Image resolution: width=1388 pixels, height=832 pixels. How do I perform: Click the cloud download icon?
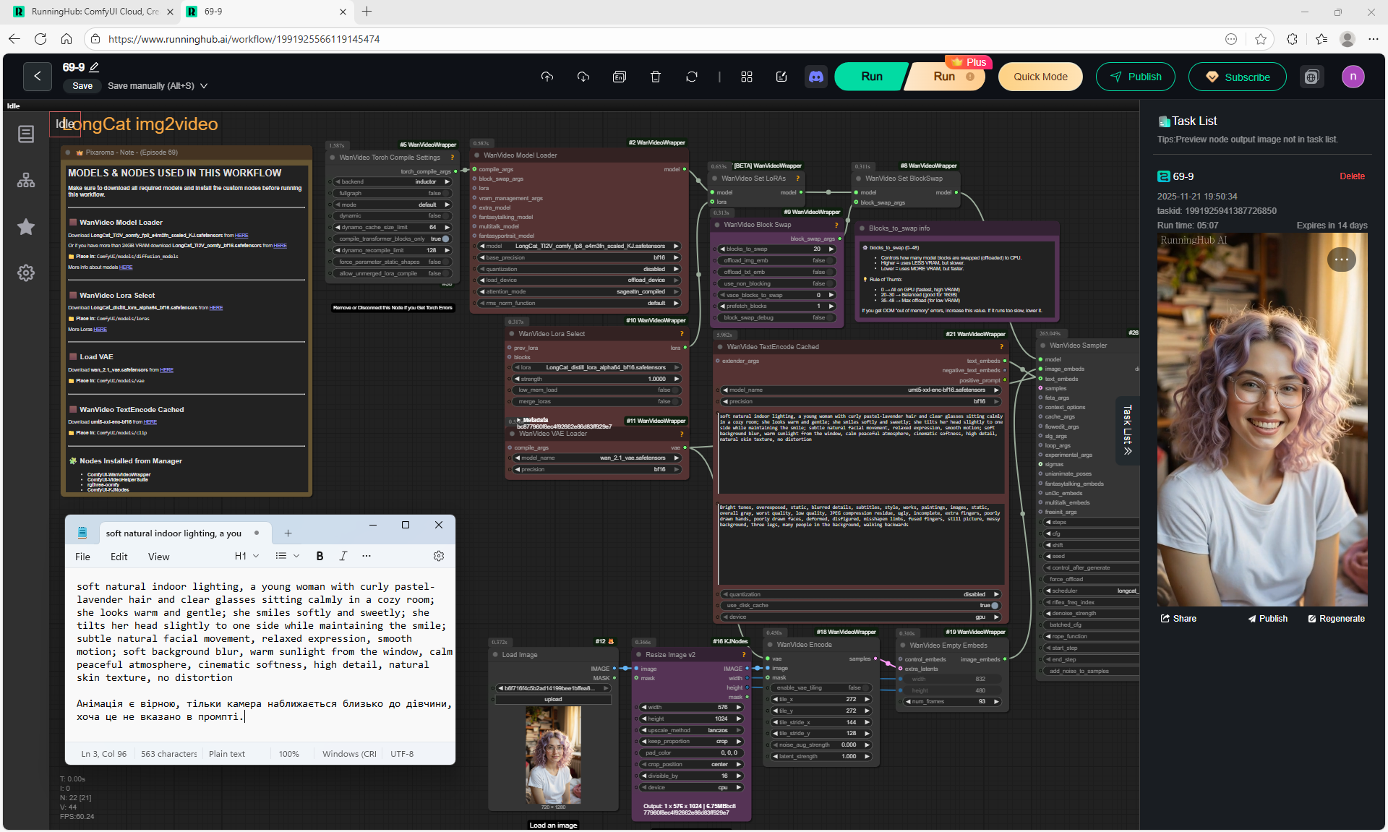(x=583, y=77)
